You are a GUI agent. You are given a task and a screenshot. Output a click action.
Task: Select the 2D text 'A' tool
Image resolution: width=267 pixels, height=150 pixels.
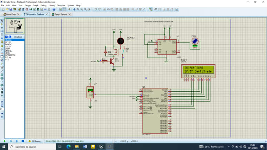[2, 89]
